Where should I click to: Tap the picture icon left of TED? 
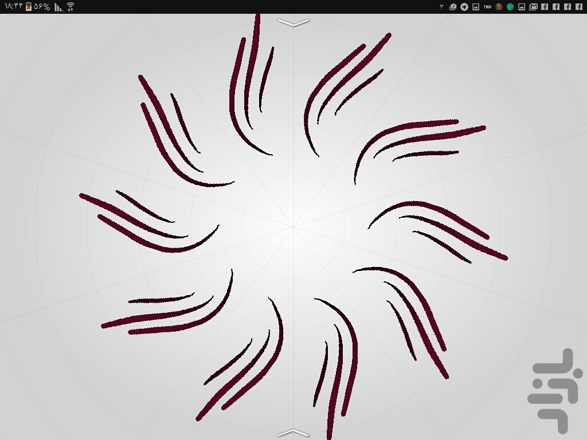click(x=476, y=7)
